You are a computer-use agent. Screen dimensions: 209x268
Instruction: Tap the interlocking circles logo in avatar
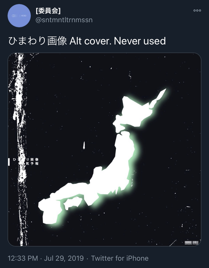coord(15,16)
